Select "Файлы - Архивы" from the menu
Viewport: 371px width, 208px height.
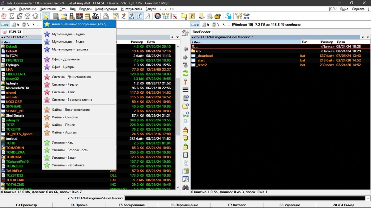click(79, 133)
